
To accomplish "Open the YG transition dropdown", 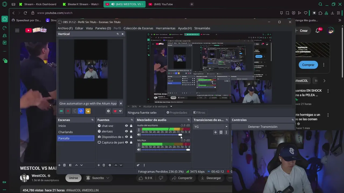I will point(211,127).
